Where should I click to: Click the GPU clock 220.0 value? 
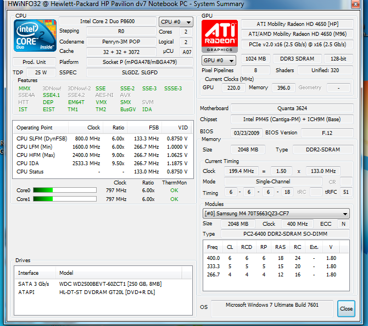point(233,88)
